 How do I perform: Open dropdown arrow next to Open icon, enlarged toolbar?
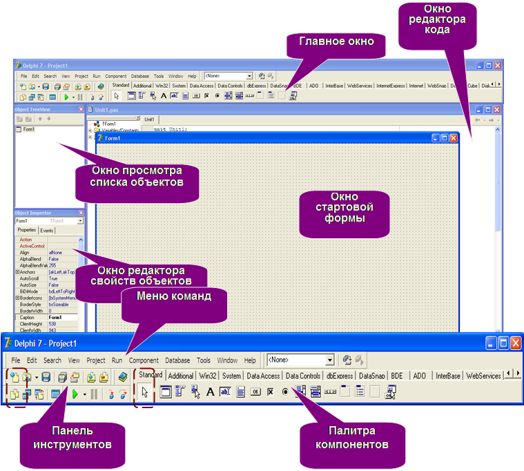(x=37, y=377)
